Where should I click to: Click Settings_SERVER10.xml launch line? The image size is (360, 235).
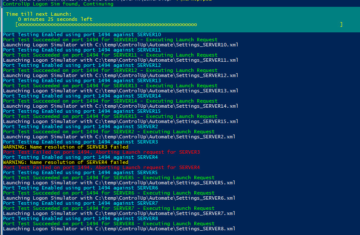point(121,45)
